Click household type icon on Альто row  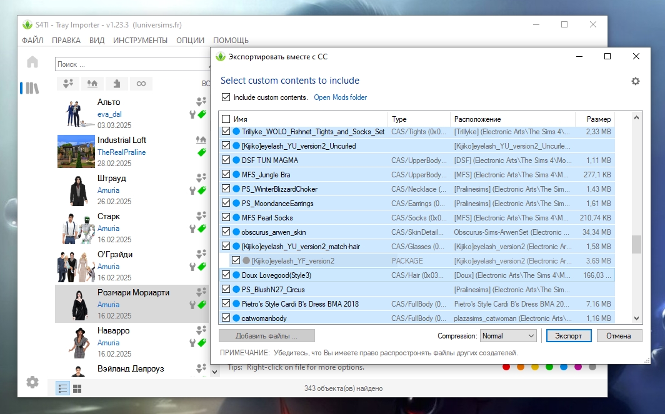(x=201, y=101)
